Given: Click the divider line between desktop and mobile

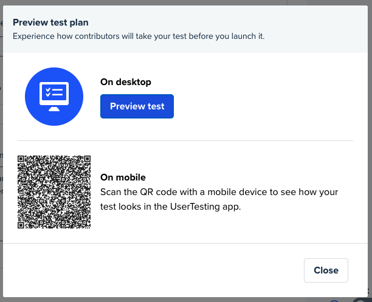Looking at the screenshot, I should (185, 141).
